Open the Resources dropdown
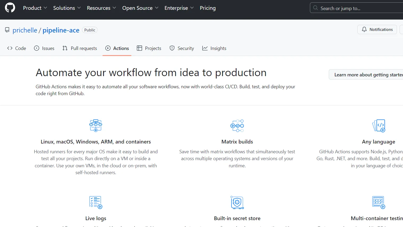The height and width of the screenshot is (227, 403). click(x=101, y=8)
